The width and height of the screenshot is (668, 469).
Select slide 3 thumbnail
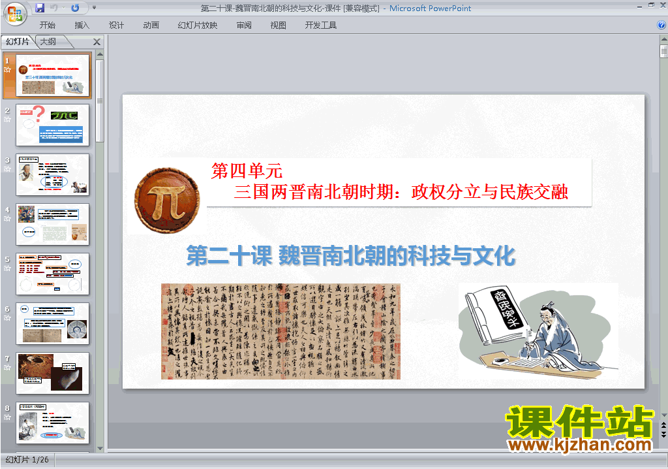coord(52,174)
